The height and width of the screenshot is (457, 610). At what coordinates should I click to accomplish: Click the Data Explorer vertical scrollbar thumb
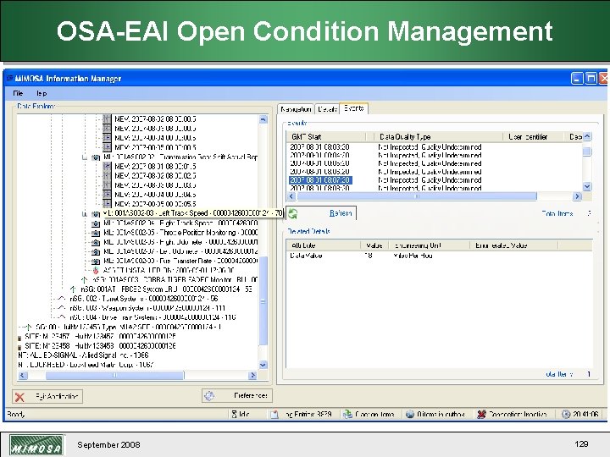pyautogui.click(x=263, y=301)
